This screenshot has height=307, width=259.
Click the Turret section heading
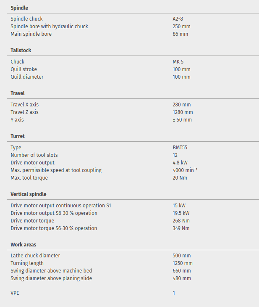click(18, 136)
